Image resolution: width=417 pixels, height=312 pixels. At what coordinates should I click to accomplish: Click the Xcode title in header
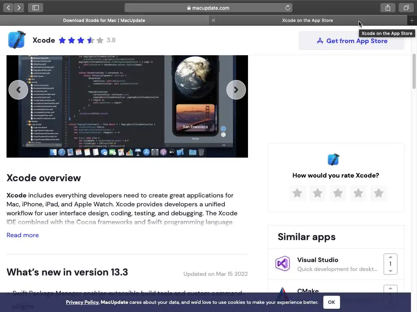click(44, 40)
